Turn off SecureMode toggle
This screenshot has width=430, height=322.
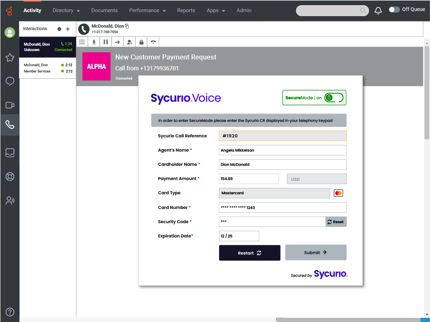[334, 98]
